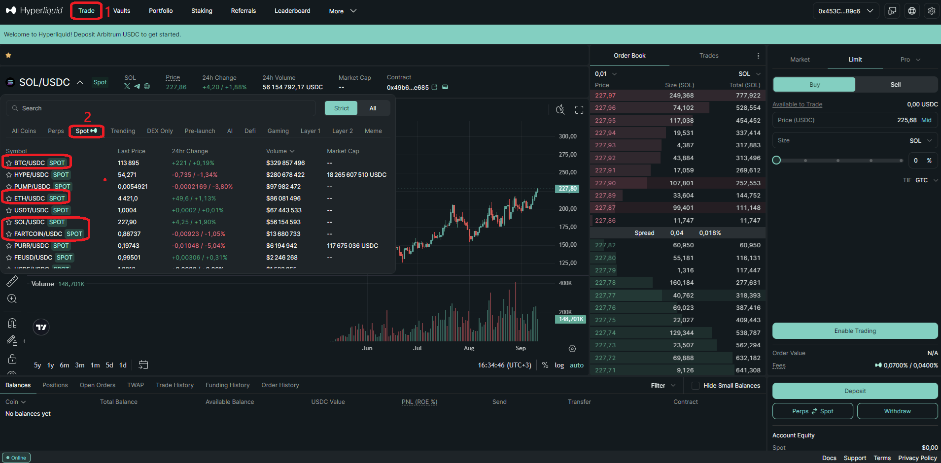Enter chart fullscreen mode
Image resolution: width=941 pixels, height=463 pixels.
click(579, 110)
